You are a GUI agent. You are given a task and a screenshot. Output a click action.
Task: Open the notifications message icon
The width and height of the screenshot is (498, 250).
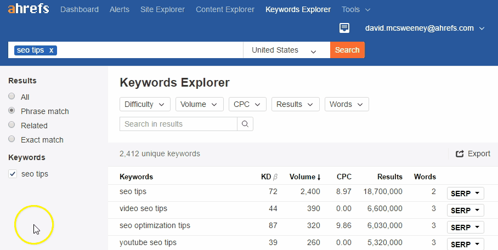(x=344, y=28)
